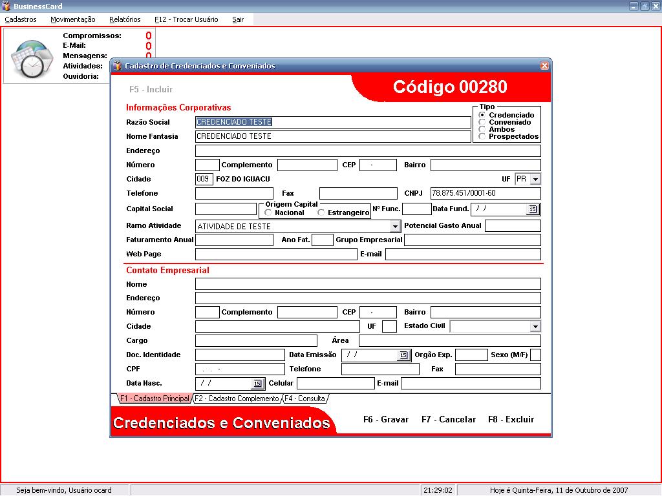Image resolution: width=662 pixels, height=496 pixels.
Task: Close the Cadastro de Credenciados dialog
Action: click(544, 65)
